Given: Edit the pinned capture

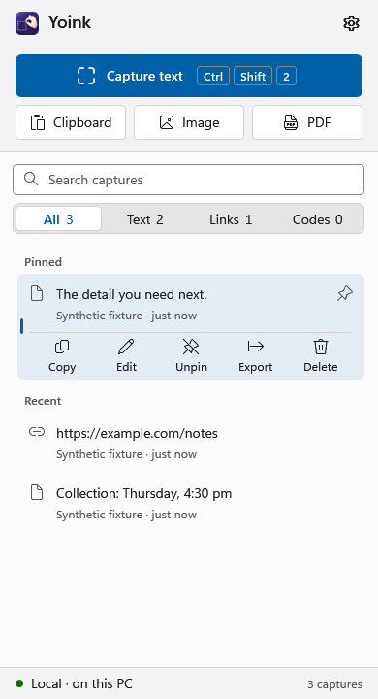Looking at the screenshot, I should [x=126, y=355].
